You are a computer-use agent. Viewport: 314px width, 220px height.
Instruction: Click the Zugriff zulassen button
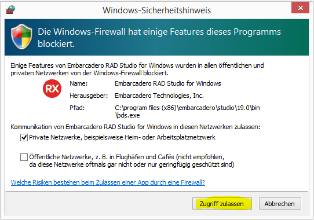coord(222,204)
